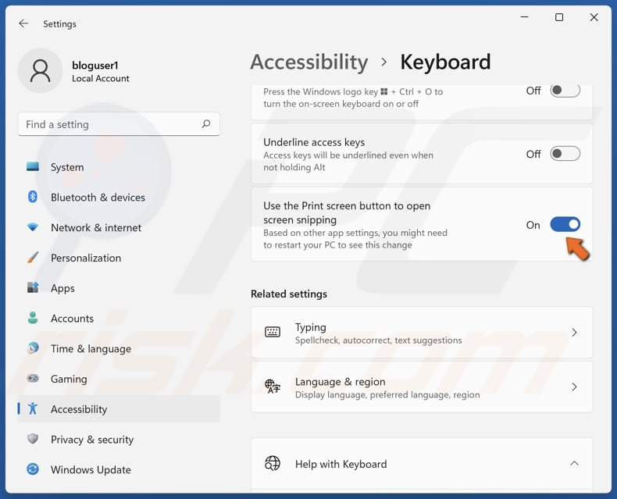
Task: Click the Apps icon in sidebar
Action: (33, 287)
